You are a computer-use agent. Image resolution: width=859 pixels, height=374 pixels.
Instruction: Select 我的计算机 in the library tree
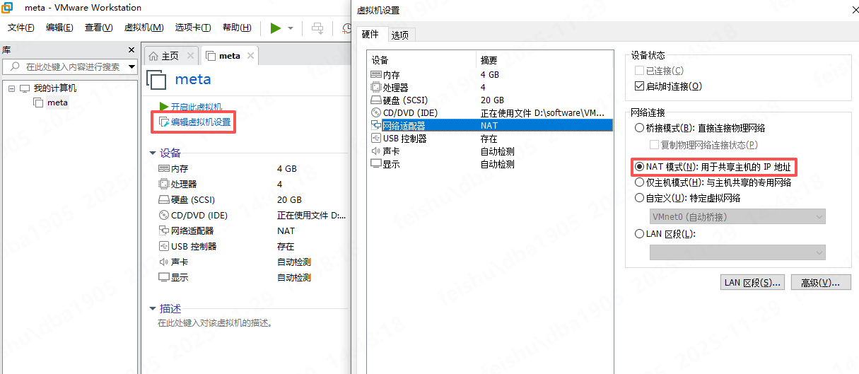click(55, 88)
